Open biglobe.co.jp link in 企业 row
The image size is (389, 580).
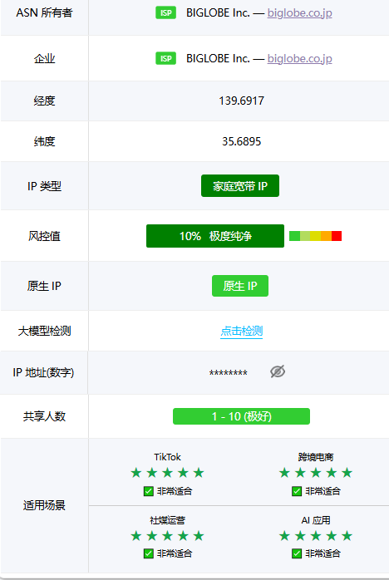pos(299,58)
